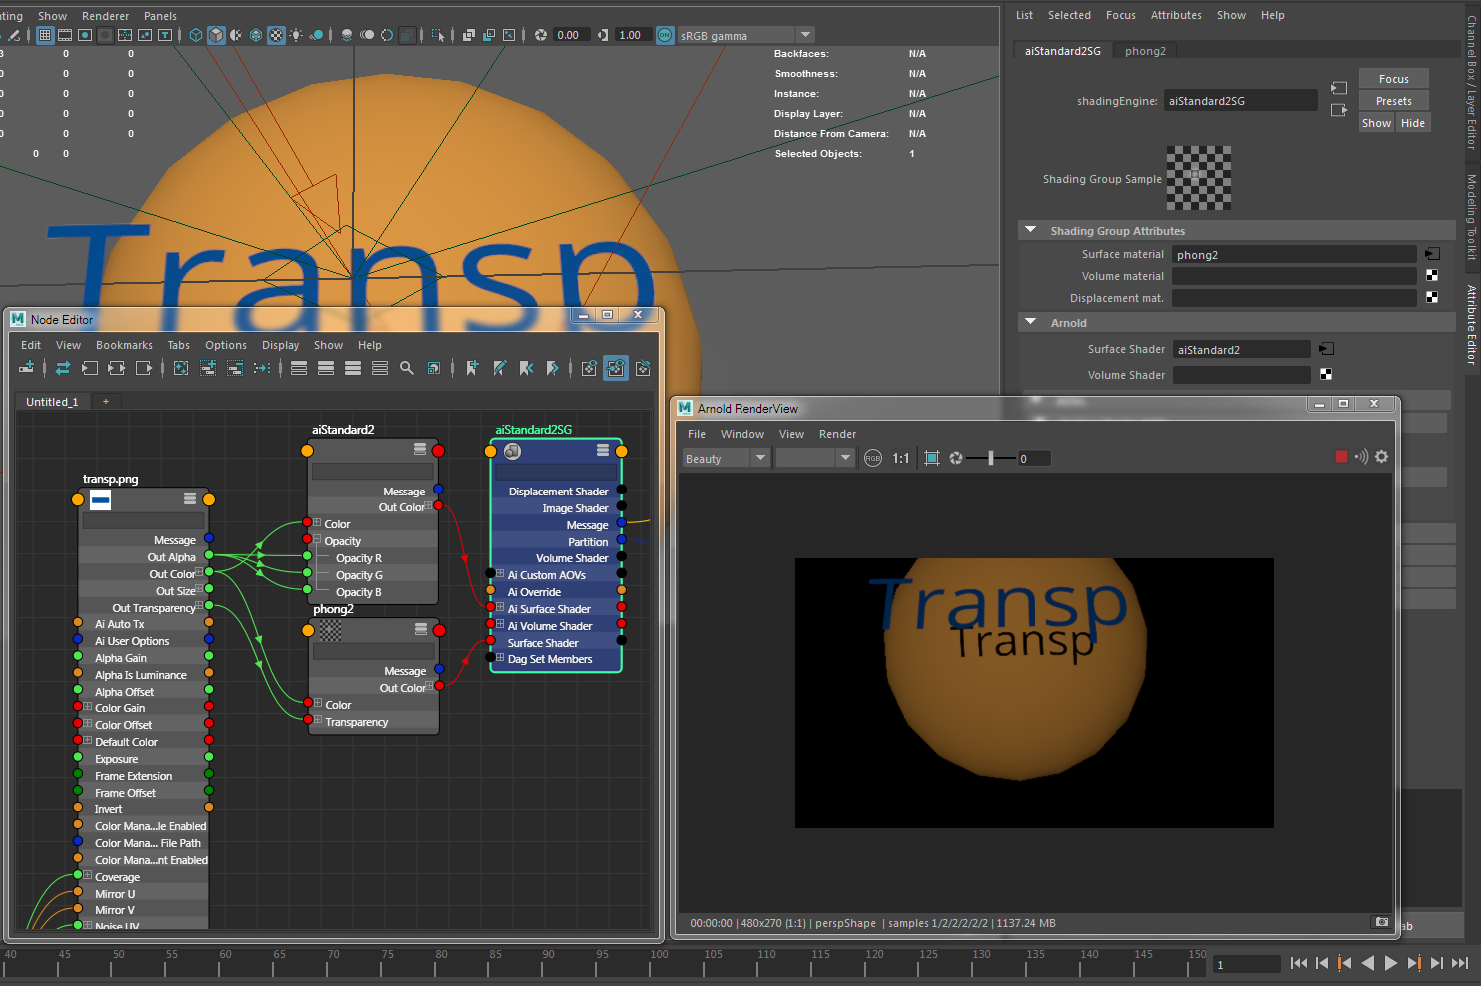Open the Maya Node Editor magnifying glass search

(405, 367)
